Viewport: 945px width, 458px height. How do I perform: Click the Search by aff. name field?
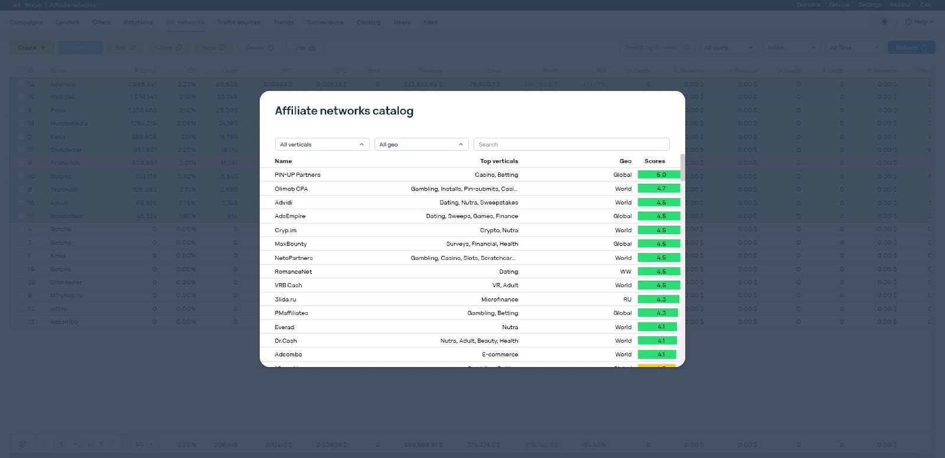tap(657, 48)
